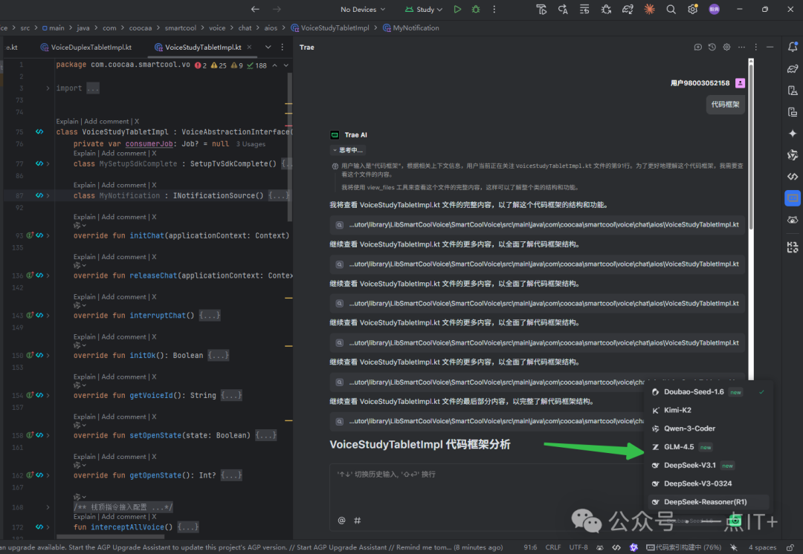
Task: Run the Study configuration with green play icon
Action: click(457, 9)
